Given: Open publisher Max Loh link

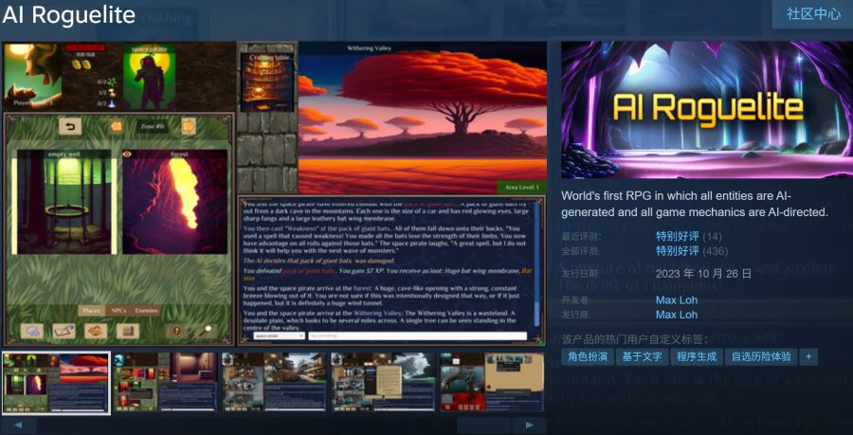Looking at the screenshot, I should coord(676,315).
